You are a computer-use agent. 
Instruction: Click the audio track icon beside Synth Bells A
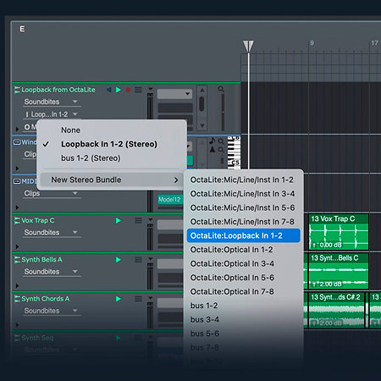click(17, 260)
